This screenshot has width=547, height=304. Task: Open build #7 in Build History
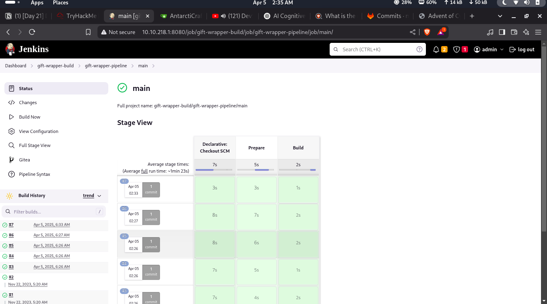coord(11,225)
